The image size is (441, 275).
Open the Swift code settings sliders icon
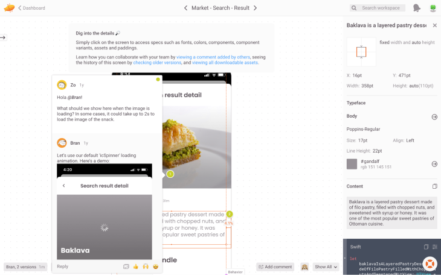click(435, 247)
